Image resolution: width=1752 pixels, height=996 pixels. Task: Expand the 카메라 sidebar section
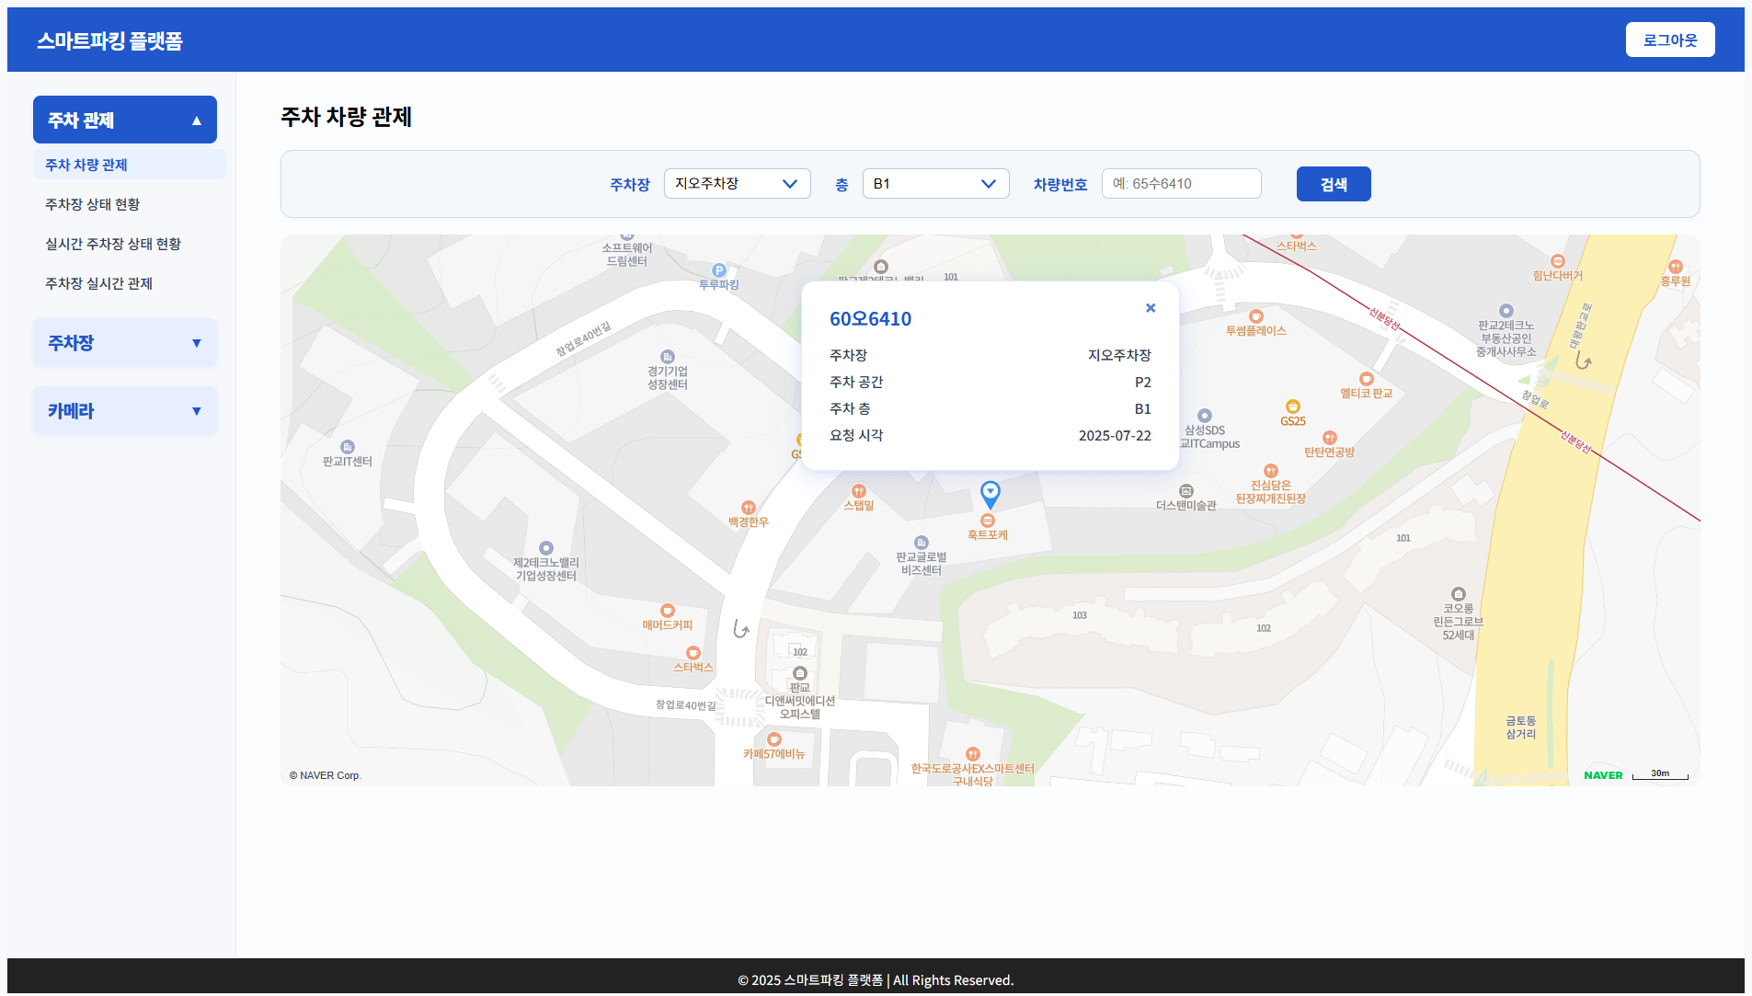pyautogui.click(x=125, y=411)
